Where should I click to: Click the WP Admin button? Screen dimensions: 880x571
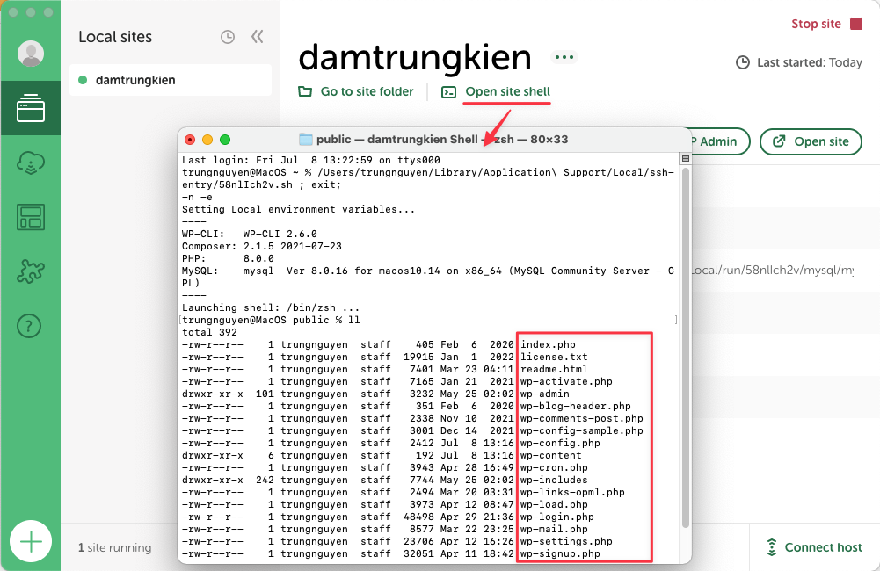pyautogui.click(x=721, y=141)
